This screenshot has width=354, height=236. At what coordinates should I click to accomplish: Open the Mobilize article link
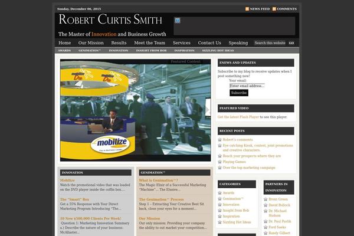click(67, 181)
